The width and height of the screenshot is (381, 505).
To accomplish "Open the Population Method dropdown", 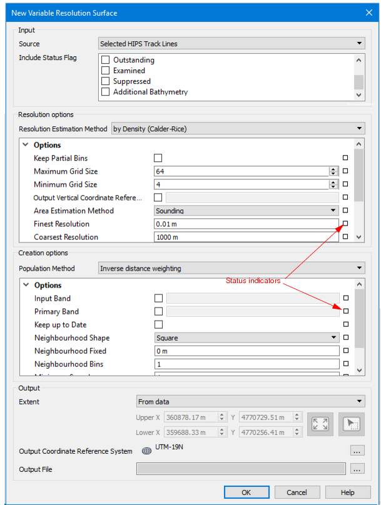I will 231,268.
